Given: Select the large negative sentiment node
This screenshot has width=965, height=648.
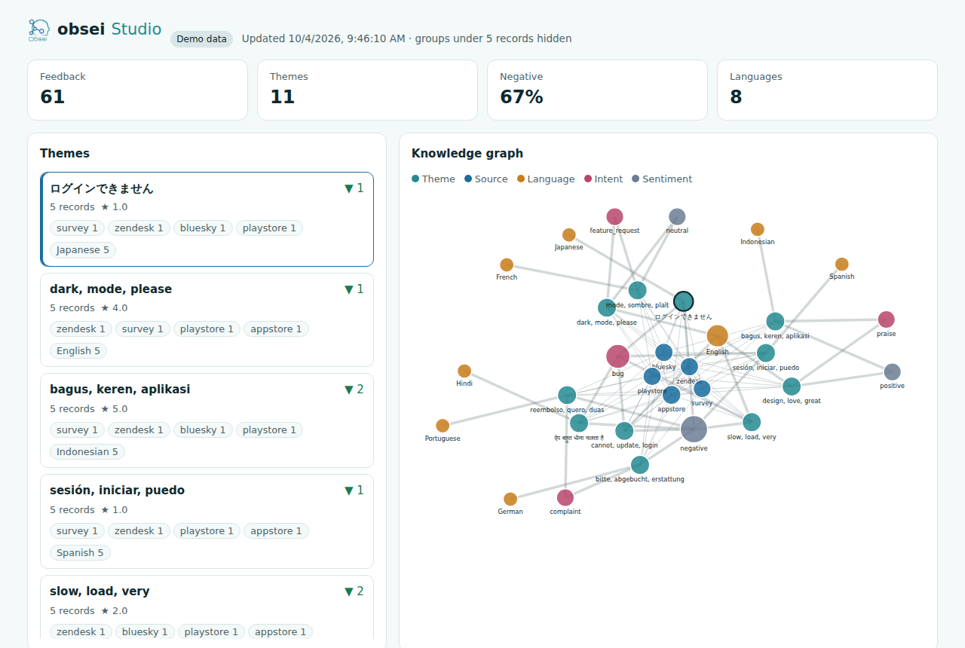Looking at the screenshot, I should pyautogui.click(x=694, y=429).
